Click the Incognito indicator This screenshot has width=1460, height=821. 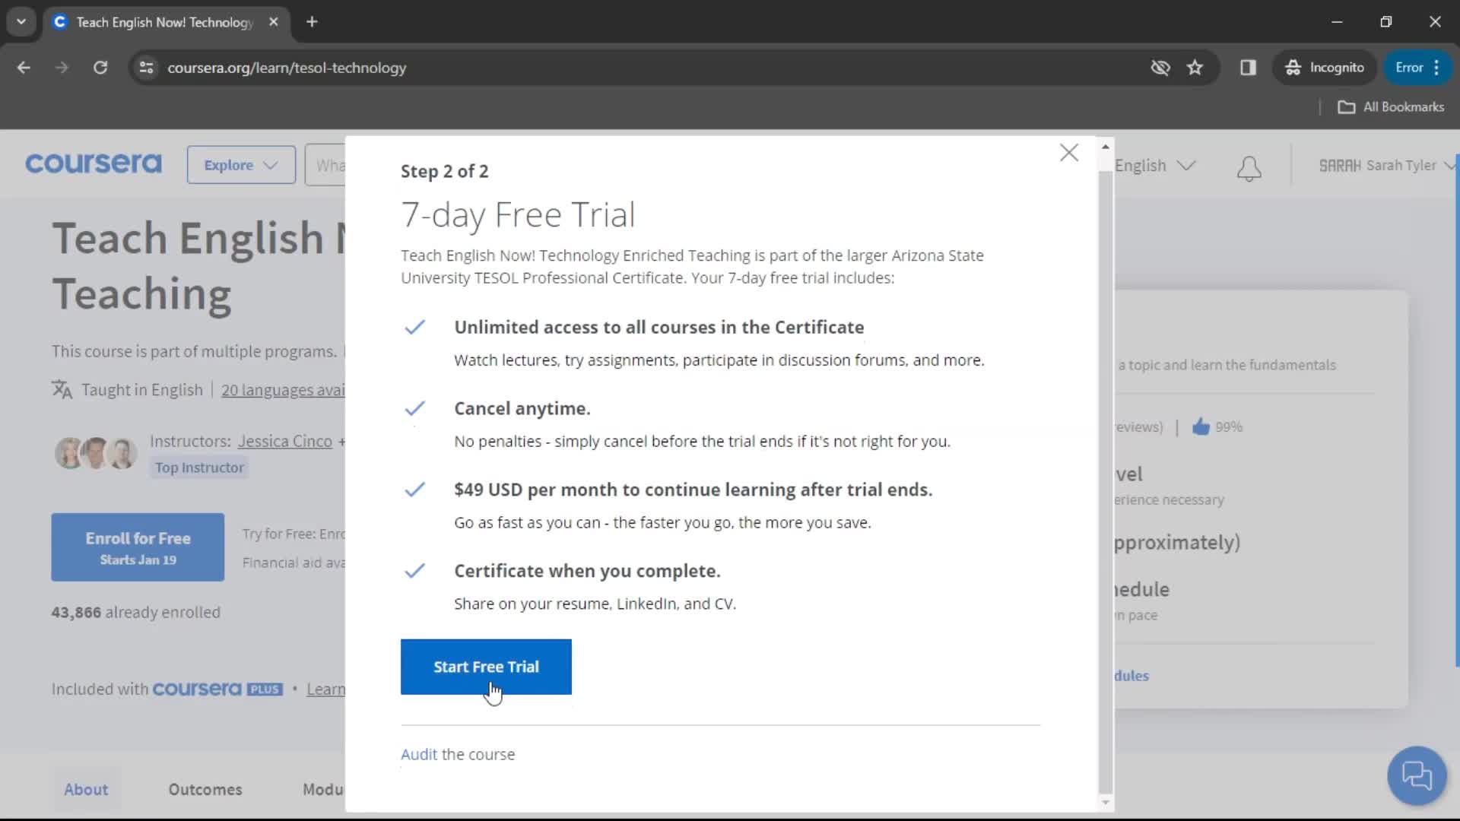tap(1325, 68)
